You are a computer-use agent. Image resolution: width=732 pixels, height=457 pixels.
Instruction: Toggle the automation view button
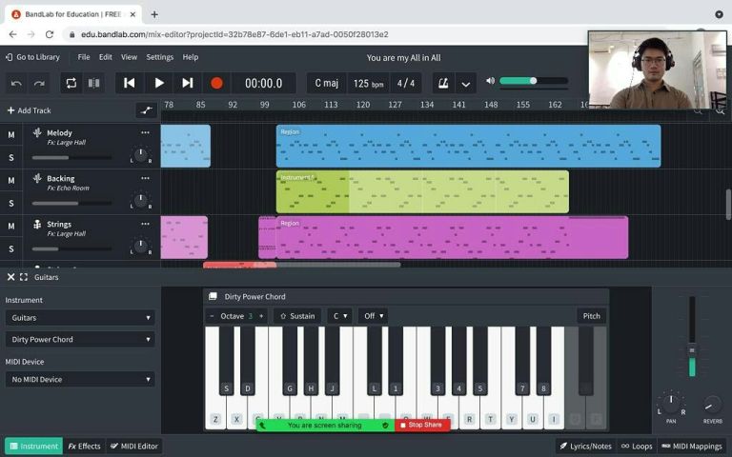click(x=146, y=110)
